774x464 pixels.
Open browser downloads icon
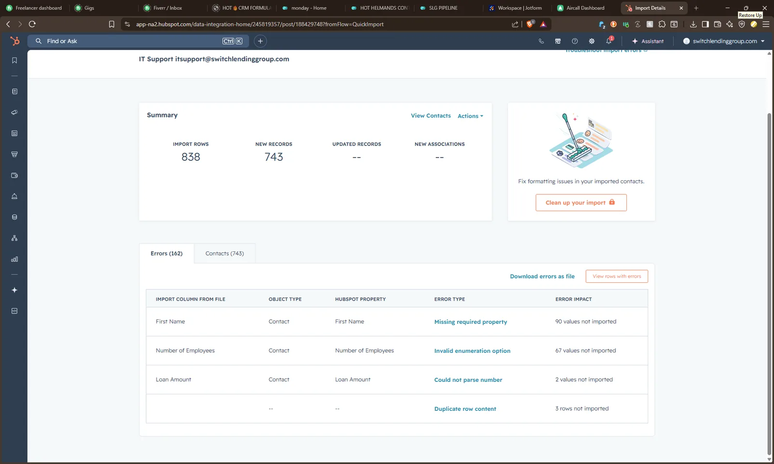693,24
